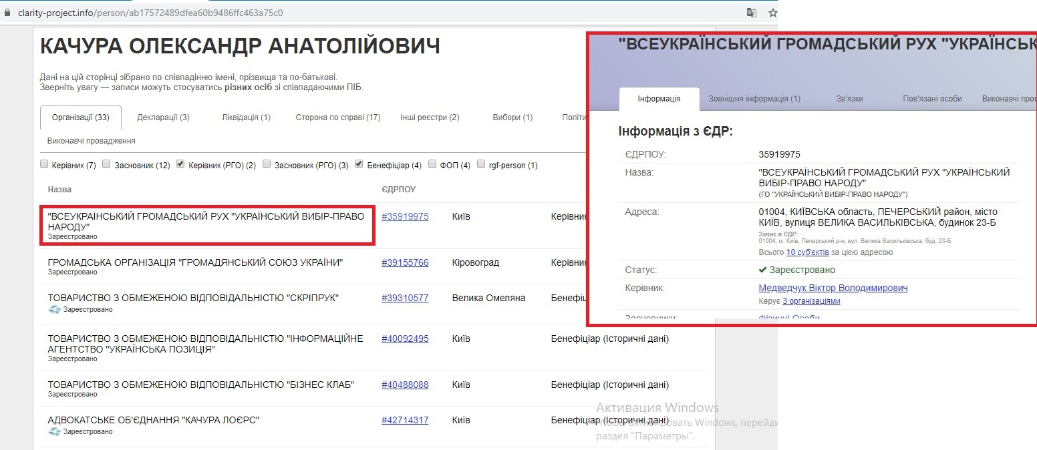Open the Сторона по справі (17) tab
This screenshot has height=450, width=1037.
click(338, 118)
